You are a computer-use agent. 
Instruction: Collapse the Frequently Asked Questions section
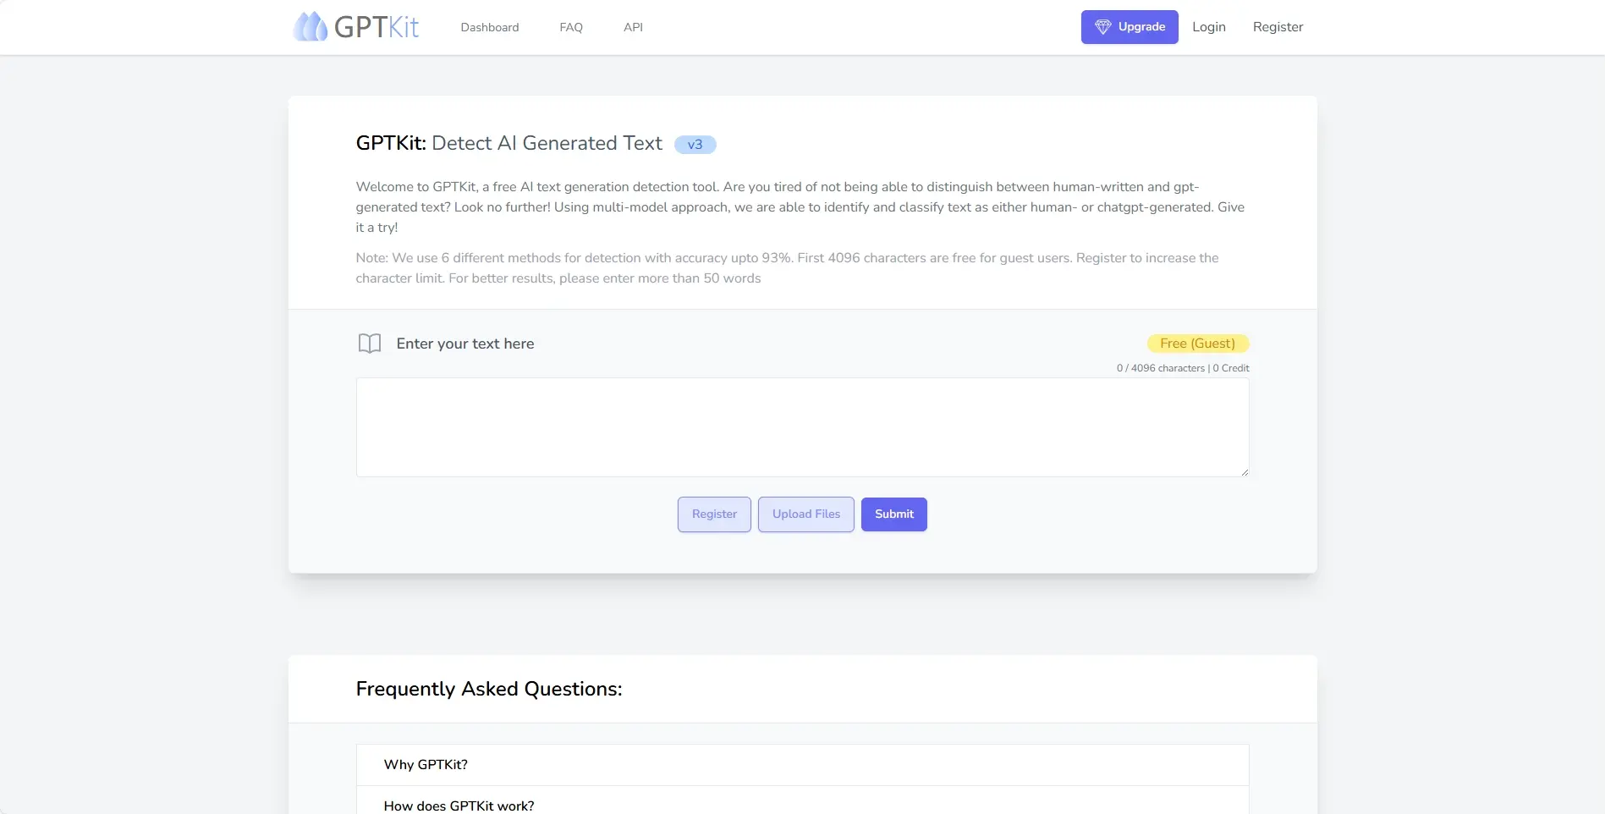pos(489,689)
